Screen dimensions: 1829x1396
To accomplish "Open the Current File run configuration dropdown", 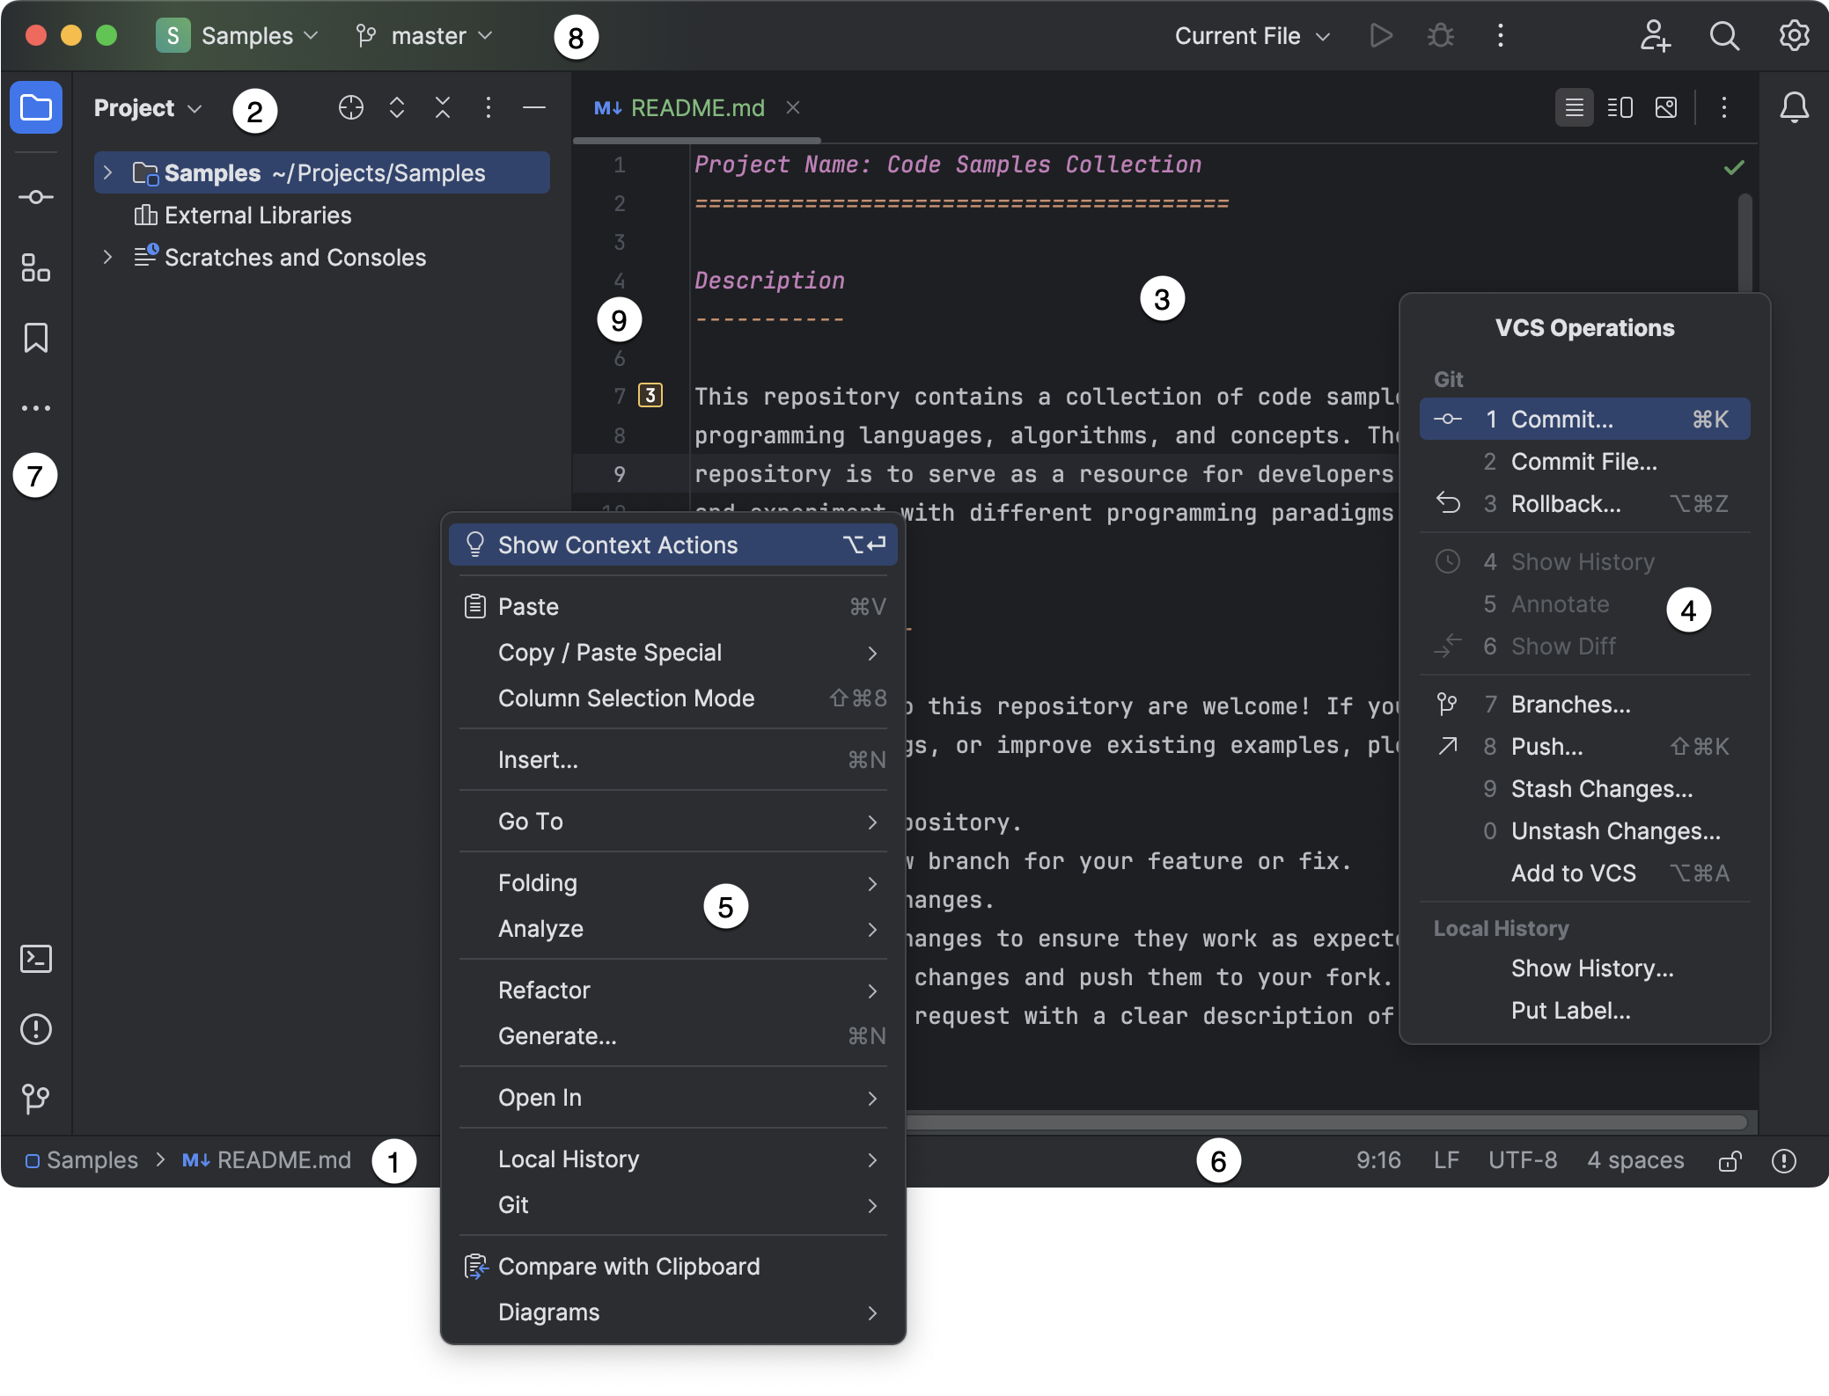I will click(1251, 36).
